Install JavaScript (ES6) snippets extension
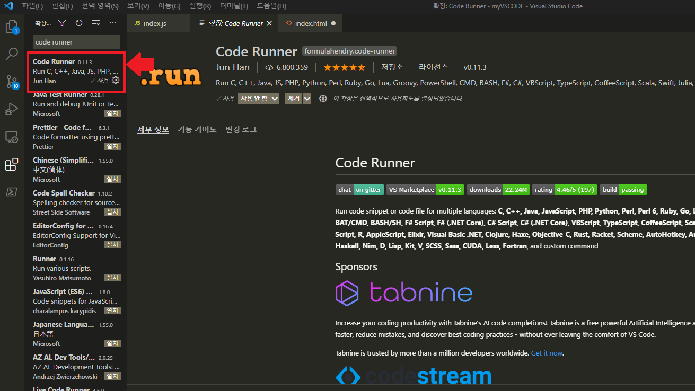The image size is (695, 391). [x=112, y=311]
